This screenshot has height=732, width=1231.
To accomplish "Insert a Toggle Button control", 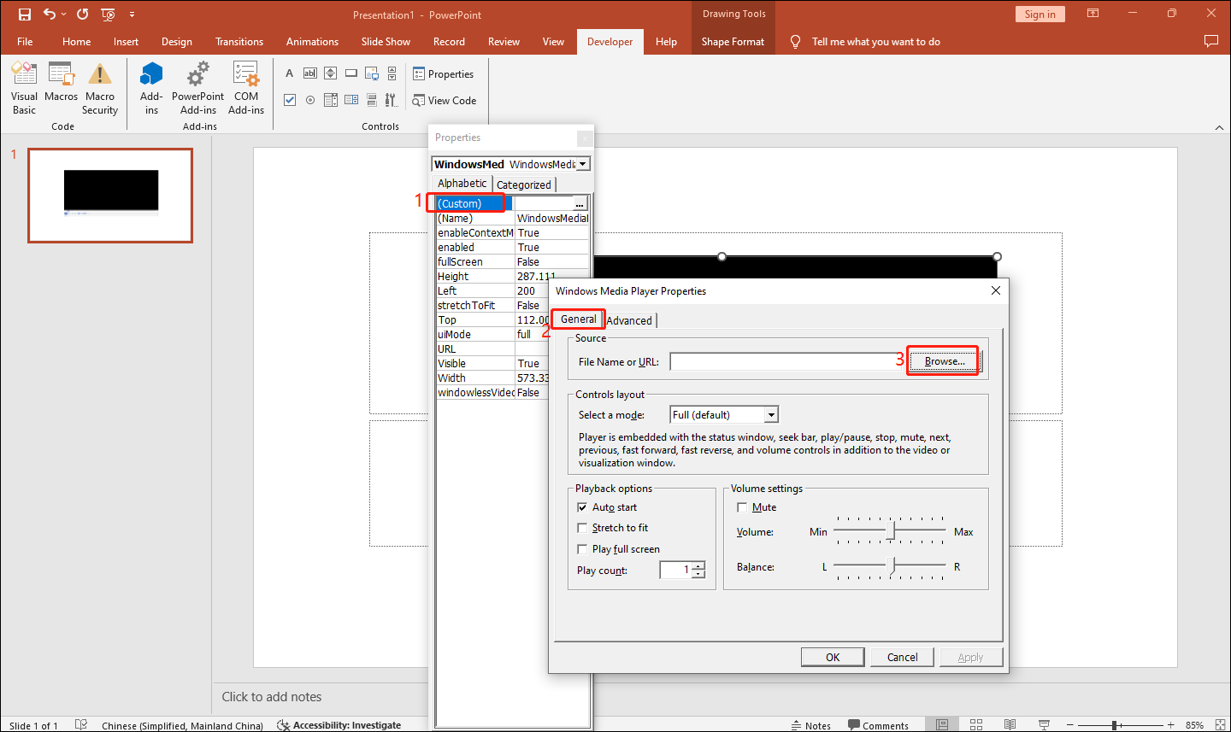I will tap(372, 100).
